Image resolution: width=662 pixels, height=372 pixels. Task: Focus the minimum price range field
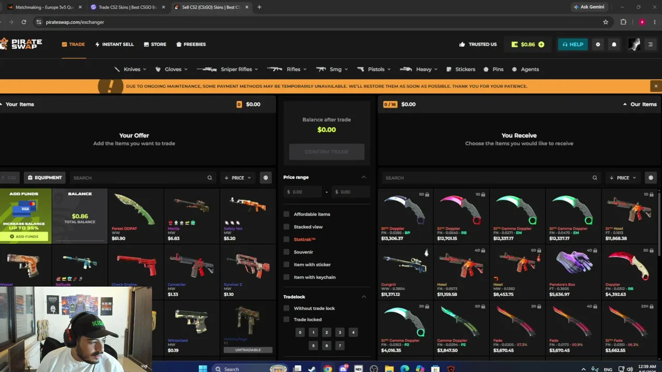[x=303, y=192]
